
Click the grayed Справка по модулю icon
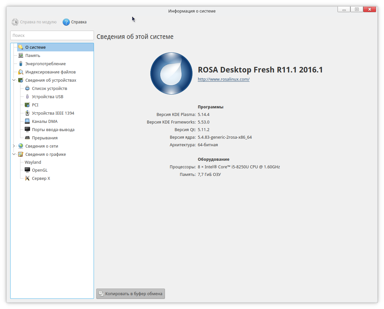pyautogui.click(x=15, y=22)
